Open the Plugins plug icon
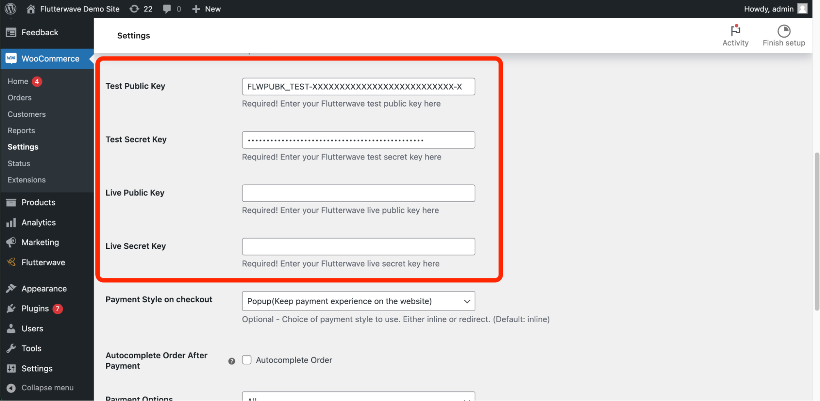This screenshot has width=820, height=401. (11, 308)
